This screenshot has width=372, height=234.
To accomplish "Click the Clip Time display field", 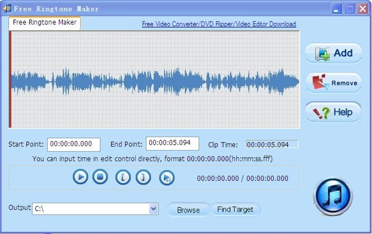I will pyautogui.click(x=272, y=144).
